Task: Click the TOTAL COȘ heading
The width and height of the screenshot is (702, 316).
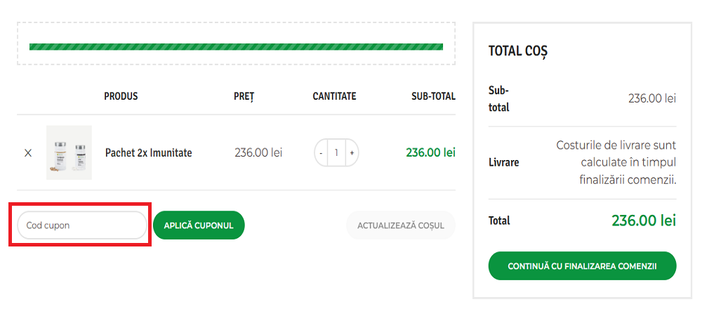Action: coord(517,51)
